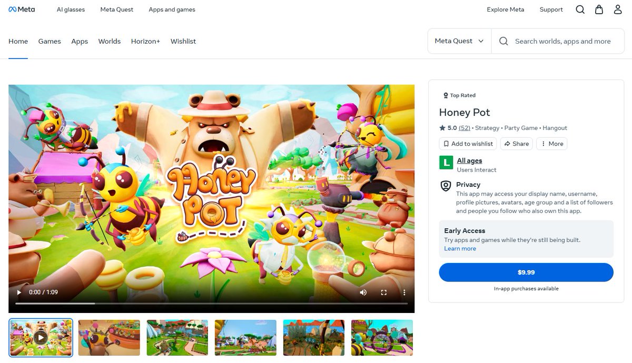The height and width of the screenshot is (363, 632).
Task: Buy the app for $9.99
Action: coord(526,273)
